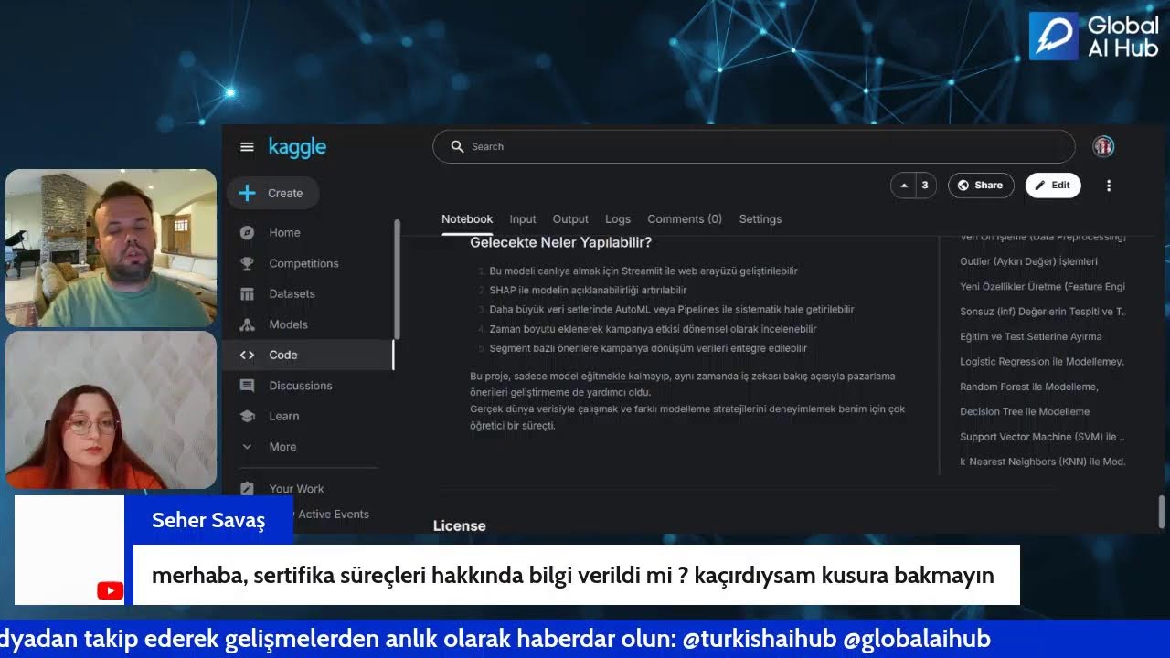Click the upvote count 3
The image size is (1170, 658).
point(924,185)
